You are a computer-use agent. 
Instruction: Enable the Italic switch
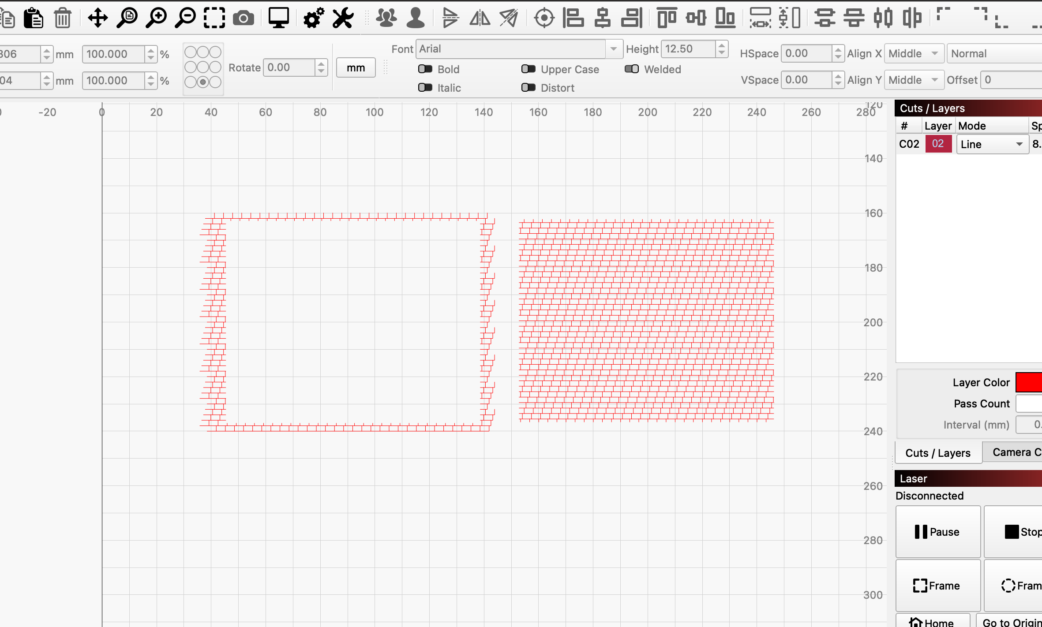point(425,88)
